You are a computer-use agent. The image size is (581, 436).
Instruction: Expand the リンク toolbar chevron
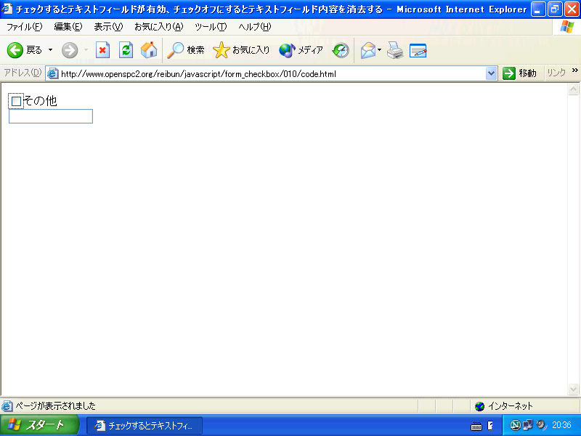coord(574,70)
